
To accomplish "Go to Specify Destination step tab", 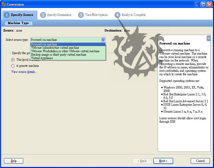I will tap(56, 15).
